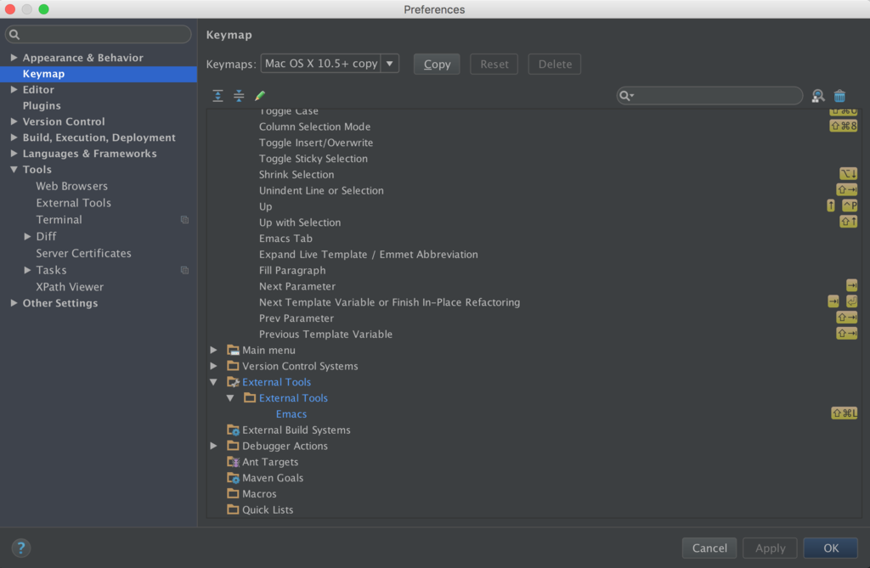870x568 pixels.
Task: Click the Collapse All icon in keymap toolbar
Action: [239, 95]
